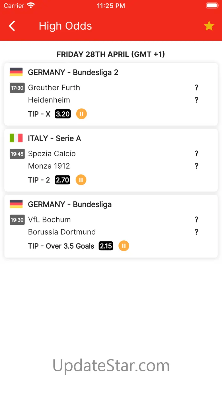This screenshot has width=222, height=395.
Task: Tap pending icon beside 3.20 odds
Action: [x=81, y=114]
